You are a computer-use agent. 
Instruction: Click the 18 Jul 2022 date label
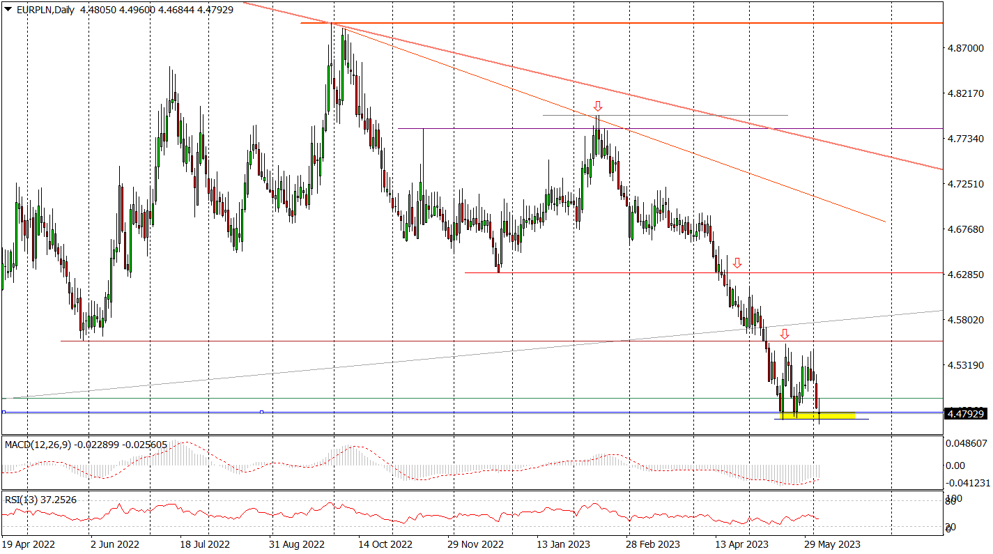tap(204, 544)
